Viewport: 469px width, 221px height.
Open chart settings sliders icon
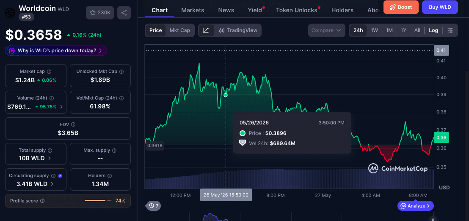pos(450,30)
